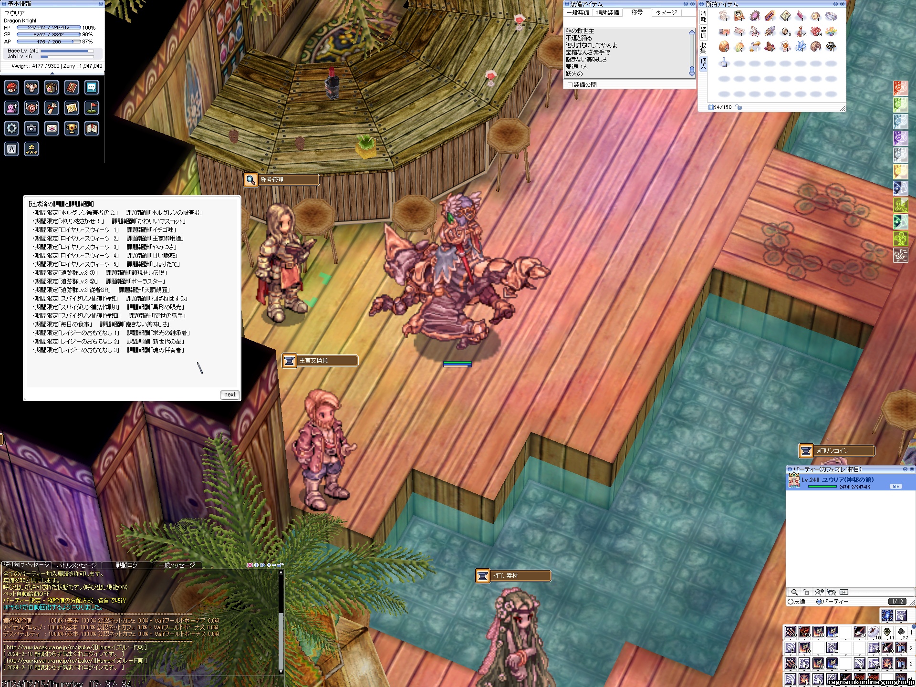Viewport: 916px width, 687px height.
Task: Switch to the 一般メッセージ chat tab
Action: (177, 565)
